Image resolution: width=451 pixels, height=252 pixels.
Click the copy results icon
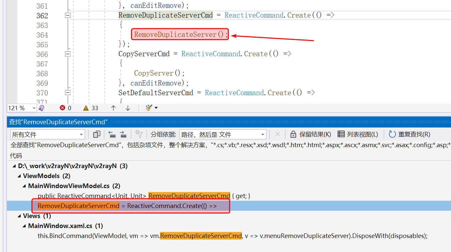click(x=97, y=134)
